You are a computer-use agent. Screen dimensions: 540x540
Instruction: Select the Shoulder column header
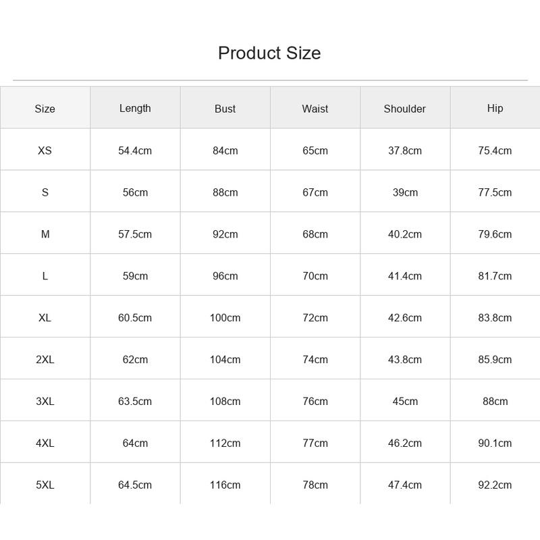[x=404, y=109]
